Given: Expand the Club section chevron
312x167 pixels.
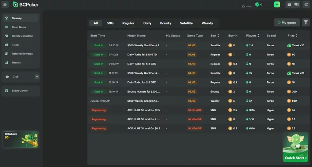Looking at the screenshot, I should click(37, 77).
